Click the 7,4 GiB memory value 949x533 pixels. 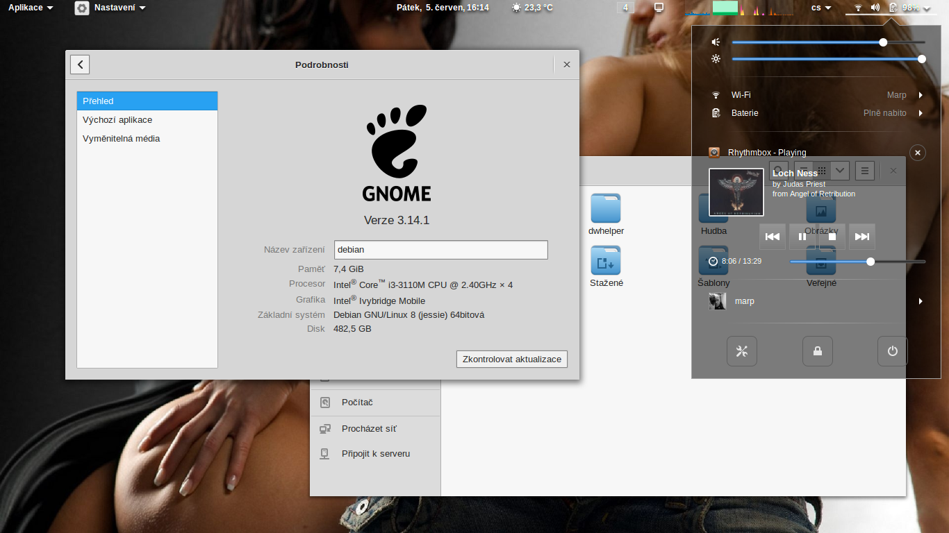click(x=349, y=269)
